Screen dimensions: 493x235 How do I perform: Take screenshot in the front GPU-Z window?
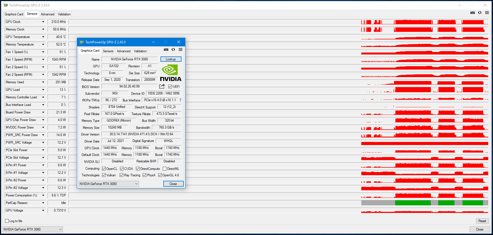pyautogui.click(x=166, y=49)
